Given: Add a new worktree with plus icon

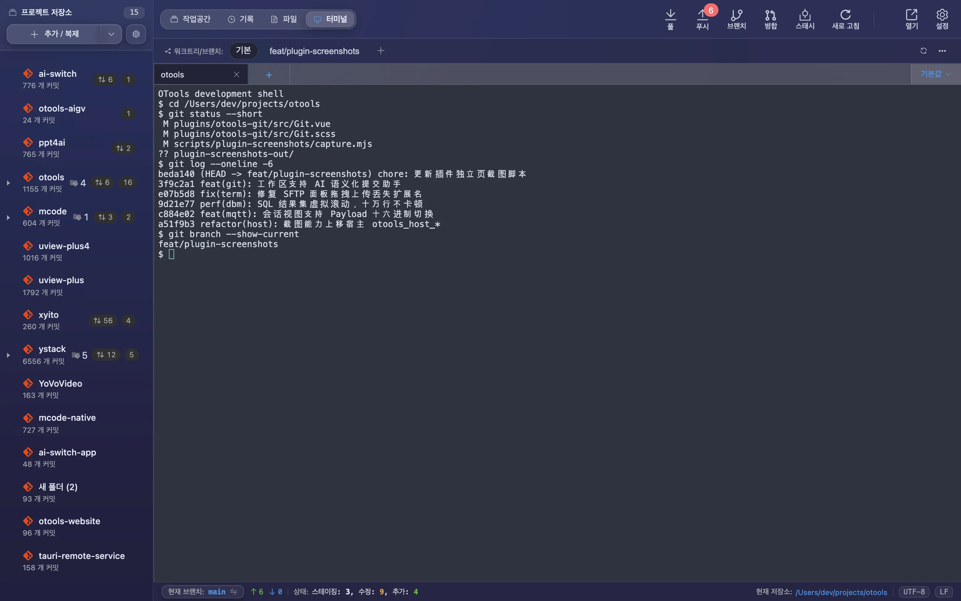Looking at the screenshot, I should tap(380, 51).
